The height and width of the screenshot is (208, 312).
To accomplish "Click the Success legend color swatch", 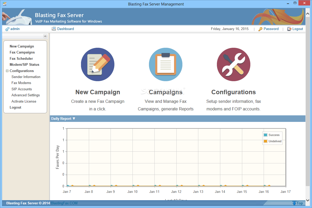I will click(x=265, y=135).
